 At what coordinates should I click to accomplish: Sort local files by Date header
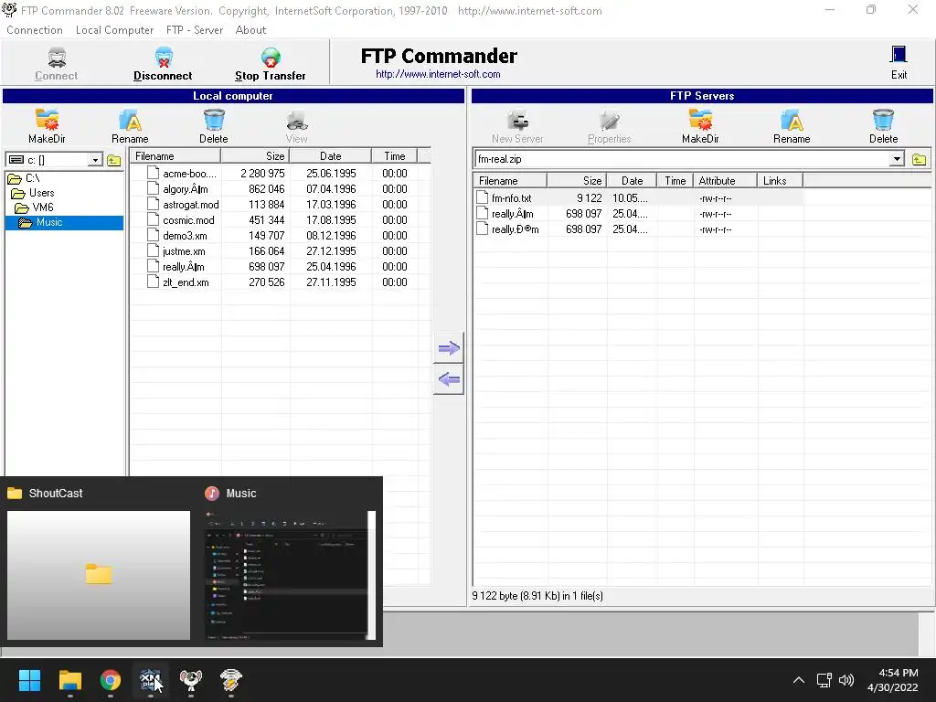(x=331, y=155)
